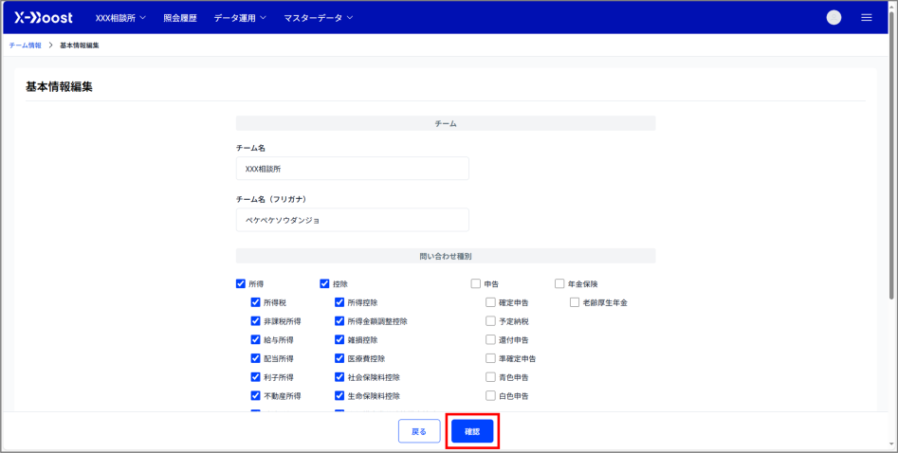The image size is (898, 453).
Task: Uncheck the 配当所得 checkbox
Action: coord(255,358)
